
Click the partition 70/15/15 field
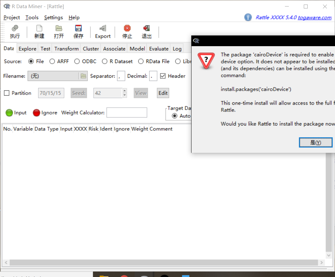tap(51, 93)
